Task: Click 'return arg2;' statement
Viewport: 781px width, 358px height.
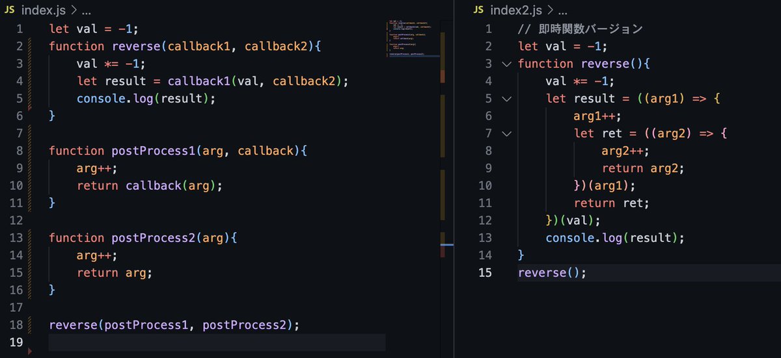Action: (643, 168)
